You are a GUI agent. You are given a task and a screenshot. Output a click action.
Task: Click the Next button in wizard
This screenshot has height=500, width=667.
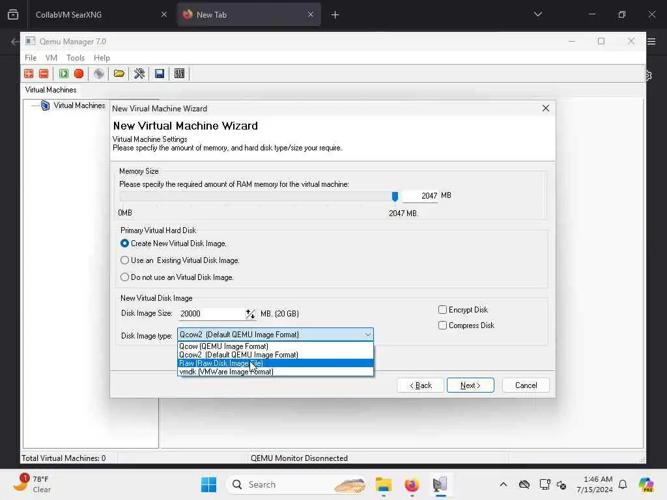(470, 385)
